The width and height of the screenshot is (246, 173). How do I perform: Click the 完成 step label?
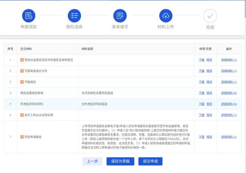pos(210,27)
